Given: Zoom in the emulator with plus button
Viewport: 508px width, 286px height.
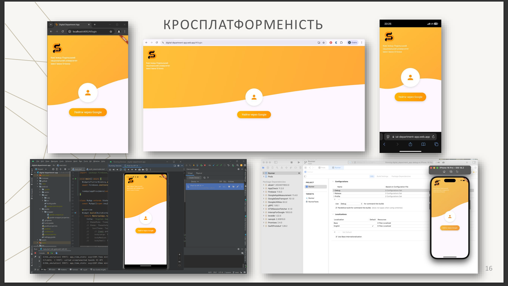Looking at the screenshot, I should 179,254.
